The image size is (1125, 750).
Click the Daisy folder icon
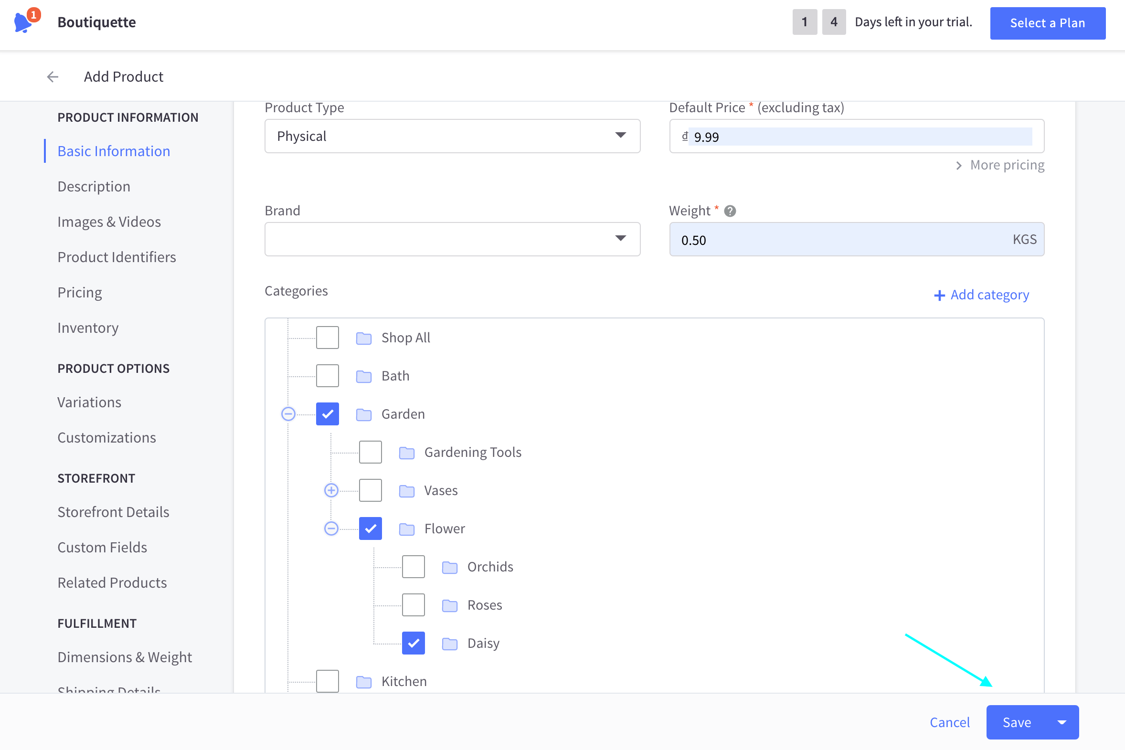pos(449,644)
